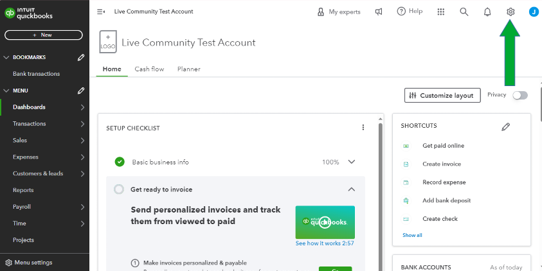Screen dimensions: 542x271
Task: Click the megaphone announcements icon
Action: [379, 12]
